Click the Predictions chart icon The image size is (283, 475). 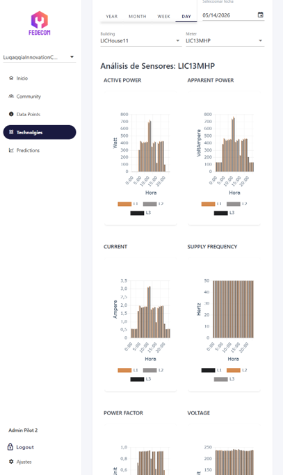tap(11, 150)
